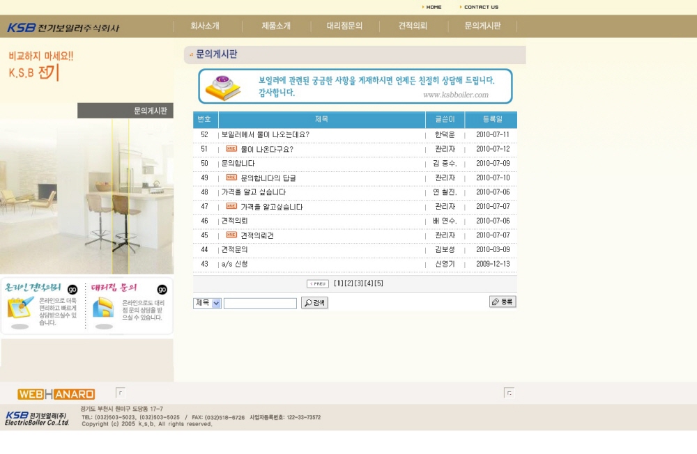Open post '보일러에서 물이 나오는데요?'
Screen dimensions: 697x454
[266, 135]
